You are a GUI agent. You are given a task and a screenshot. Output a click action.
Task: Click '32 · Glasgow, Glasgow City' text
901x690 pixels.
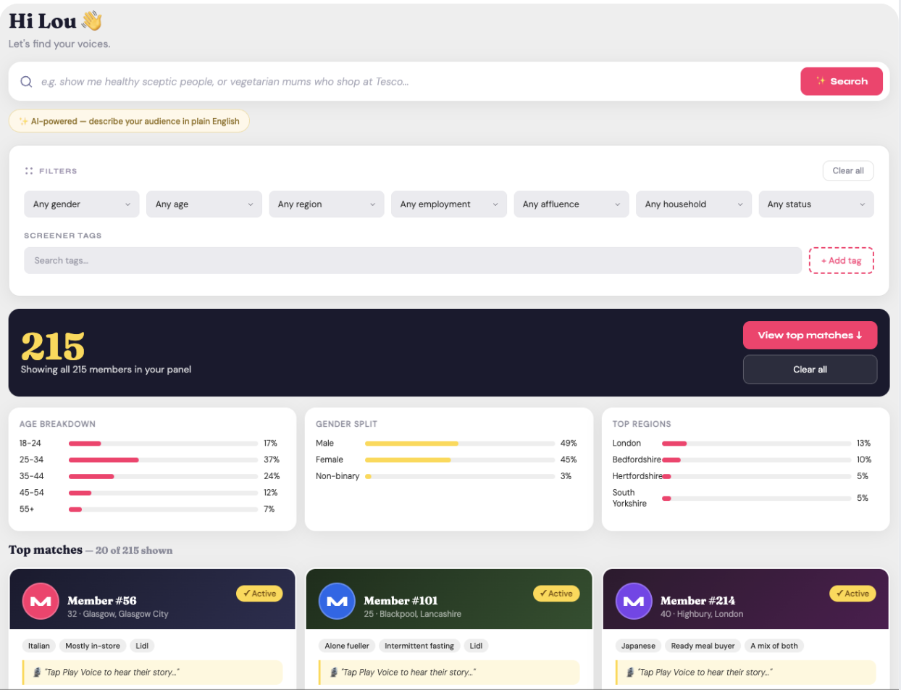118,614
